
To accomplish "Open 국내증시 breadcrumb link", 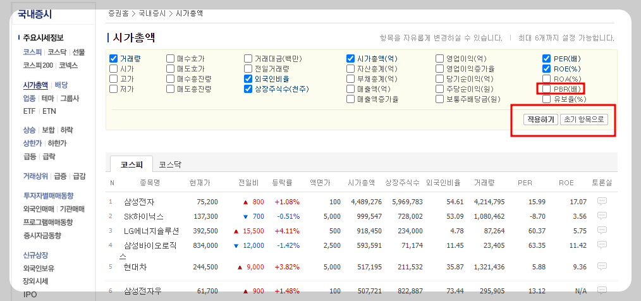I will point(152,13).
